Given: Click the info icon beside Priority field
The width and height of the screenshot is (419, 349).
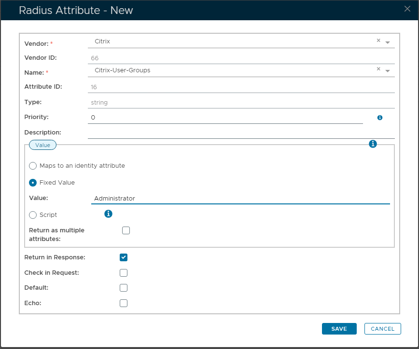Looking at the screenshot, I should click(380, 118).
